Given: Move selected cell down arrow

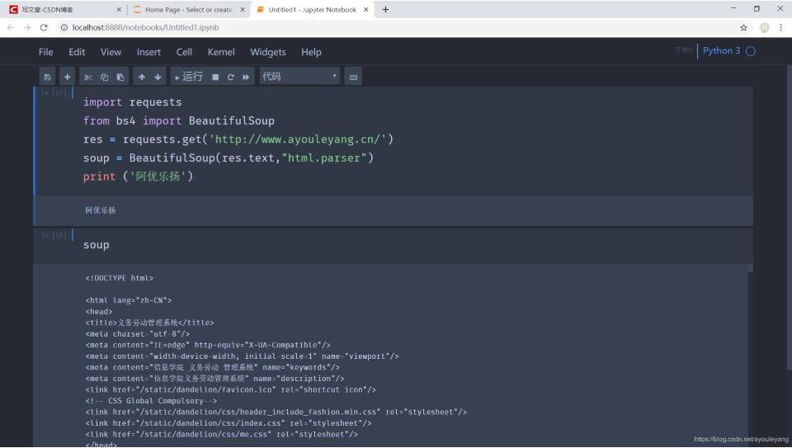Looking at the screenshot, I should (158, 77).
